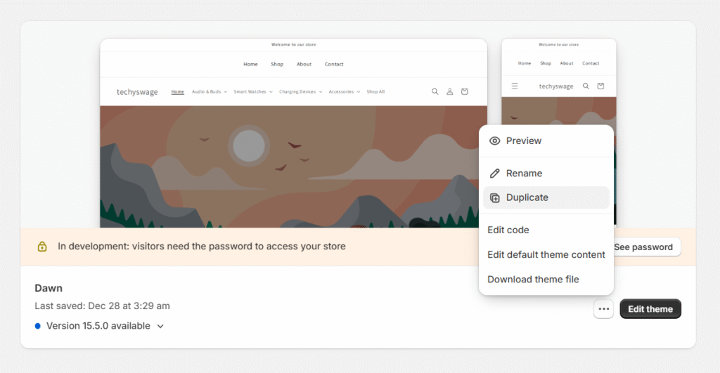Click Last saved: Dec 28 text
The width and height of the screenshot is (720, 373).
click(x=103, y=306)
